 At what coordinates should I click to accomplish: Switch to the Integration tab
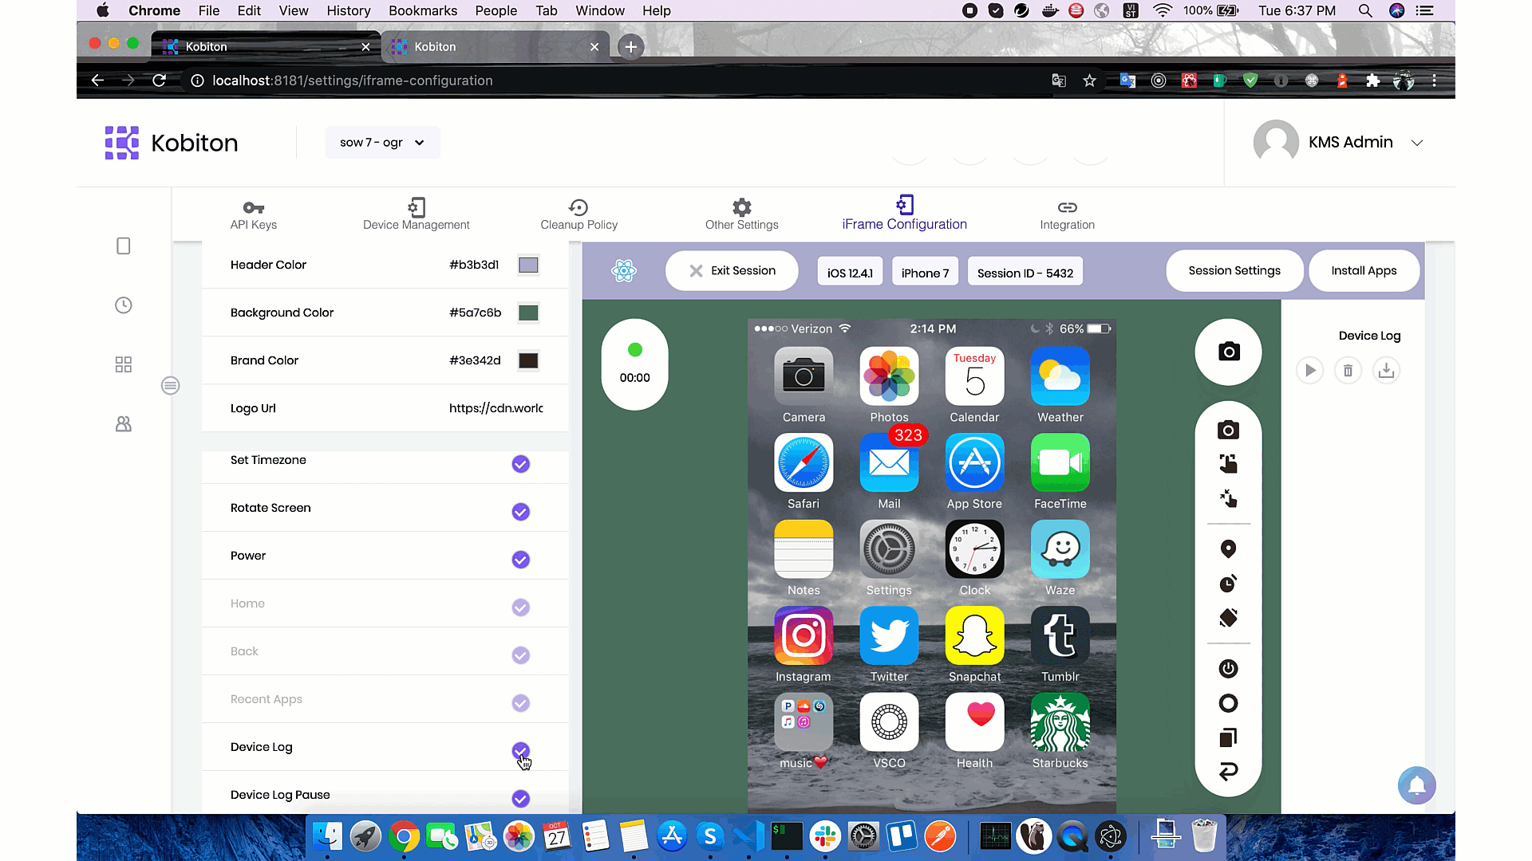1067,215
